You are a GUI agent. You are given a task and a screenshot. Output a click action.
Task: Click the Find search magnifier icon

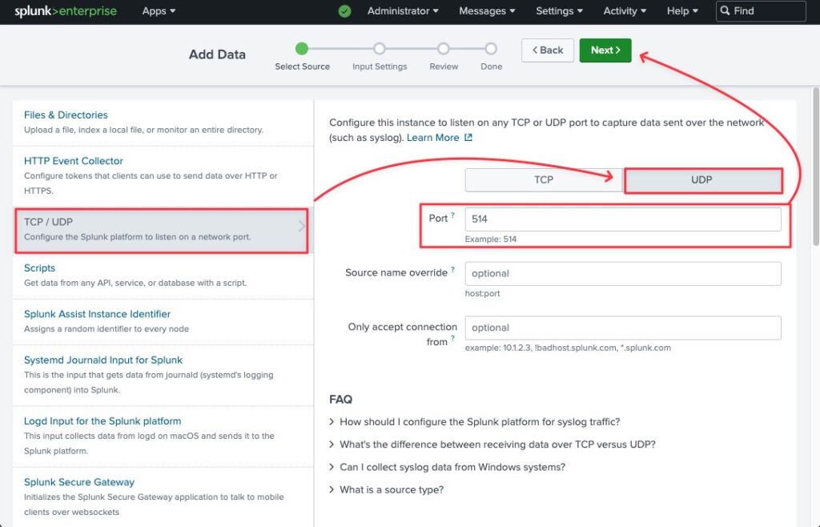tap(725, 10)
